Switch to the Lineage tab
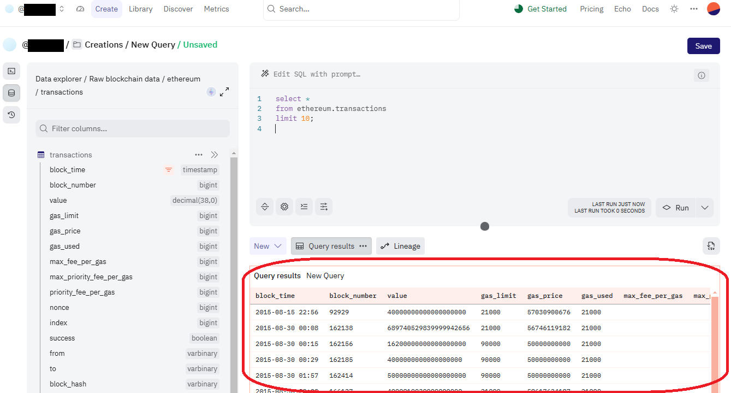 pos(400,246)
